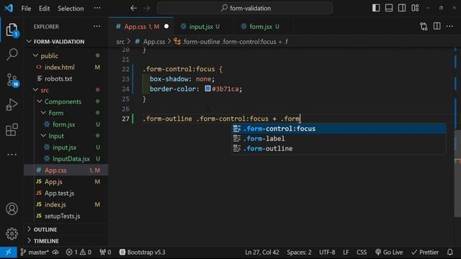Collapse the src folder
This screenshot has height=259, width=461.
[x=45, y=90]
